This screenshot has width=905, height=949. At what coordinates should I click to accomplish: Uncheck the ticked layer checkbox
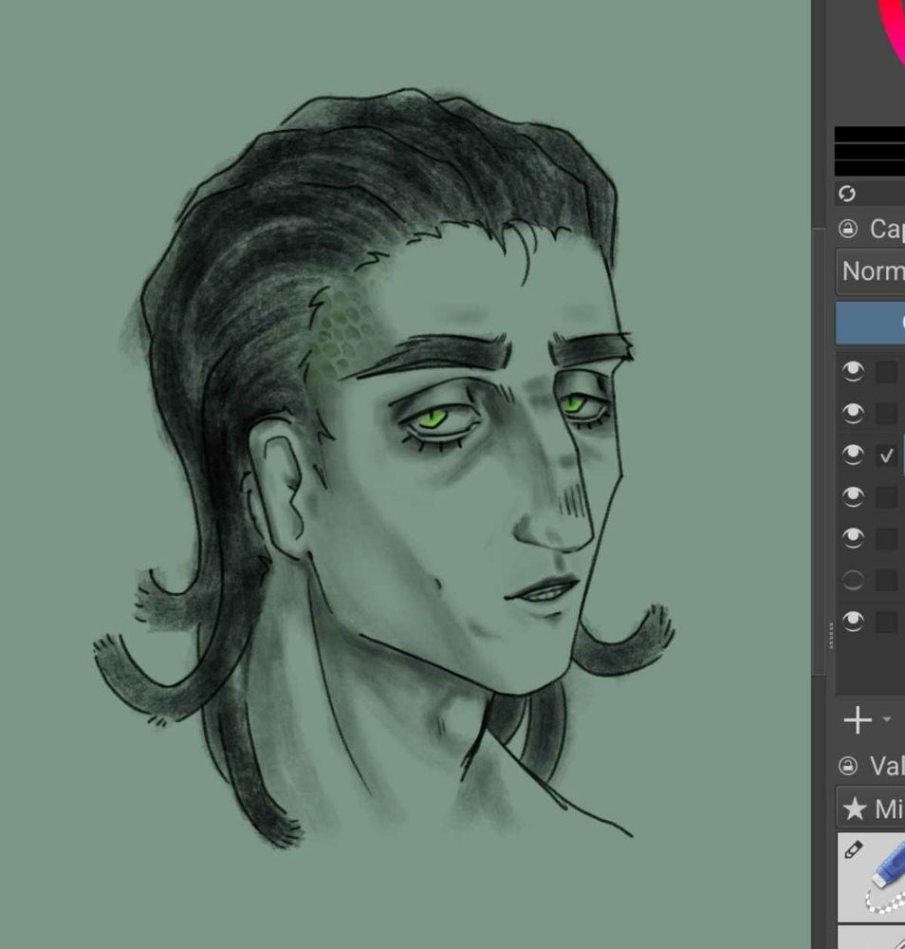(x=886, y=456)
